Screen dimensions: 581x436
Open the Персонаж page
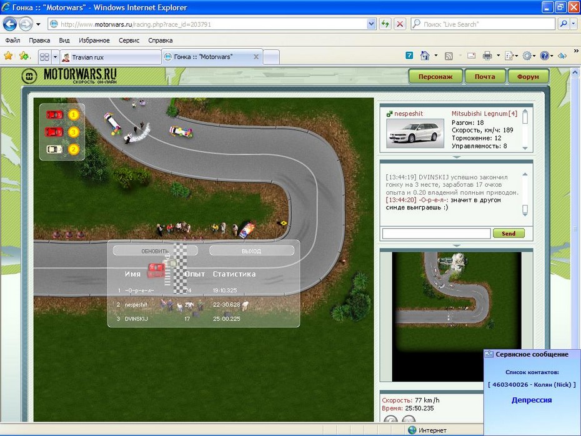click(435, 77)
